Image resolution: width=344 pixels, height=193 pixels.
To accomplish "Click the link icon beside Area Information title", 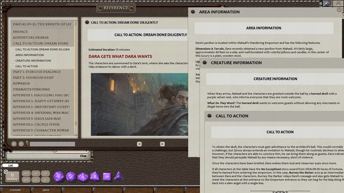I will tap(193, 12).
